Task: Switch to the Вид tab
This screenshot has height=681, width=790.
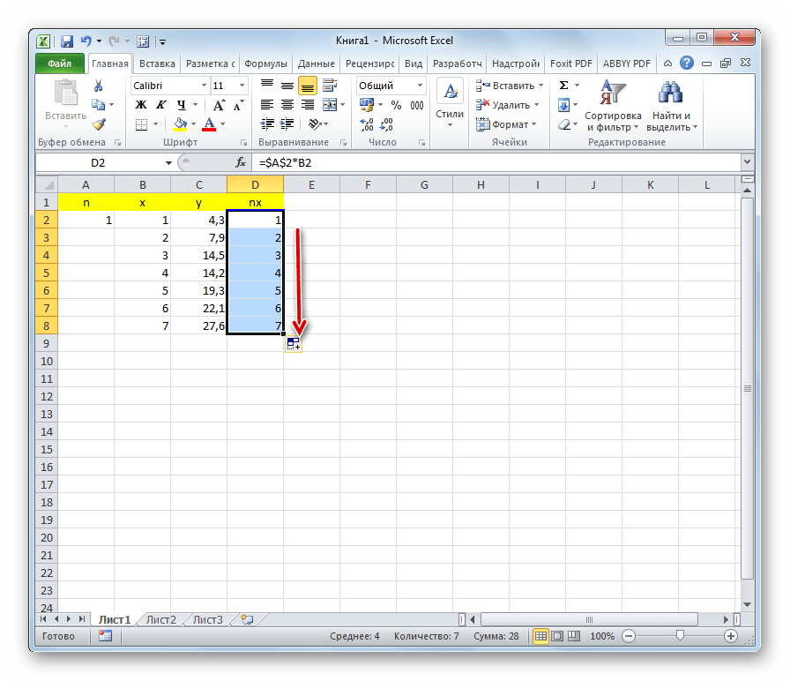Action: [x=414, y=64]
